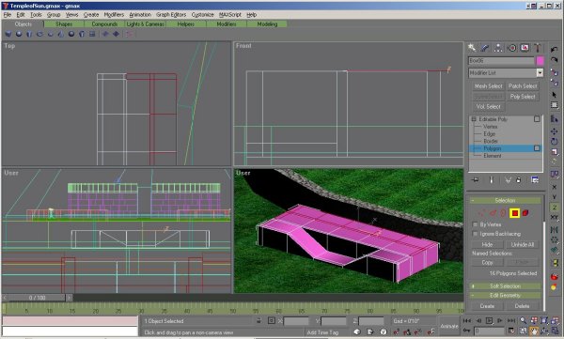Enable the Ignore Backfacing checkbox

(x=475, y=234)
